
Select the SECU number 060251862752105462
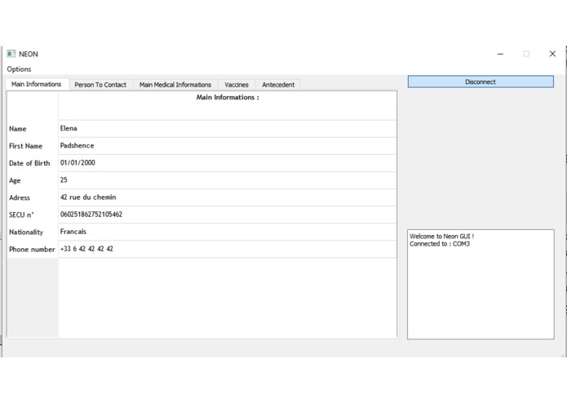tap(228, 215)
